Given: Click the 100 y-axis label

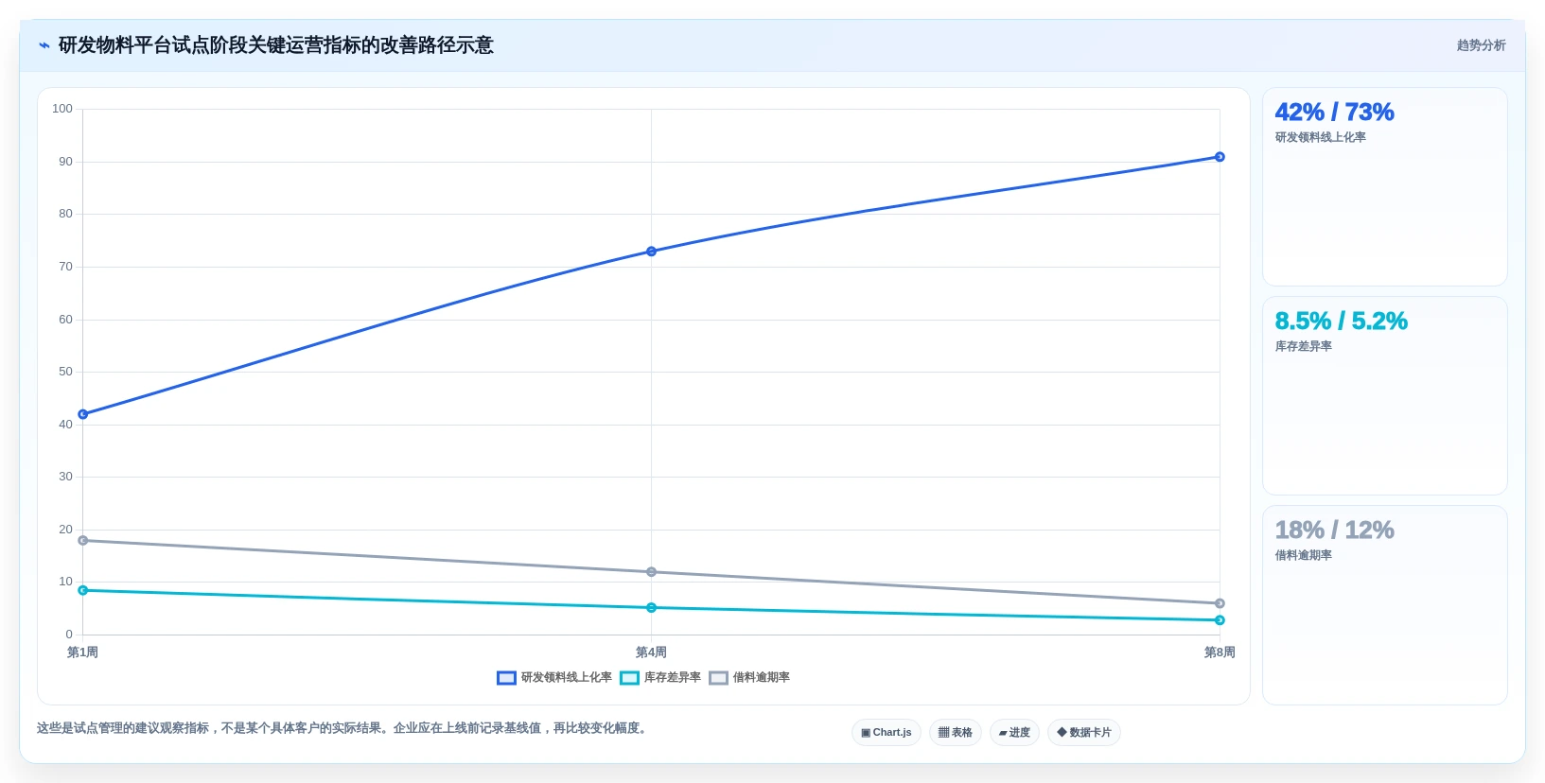Looking at the screenshot, I should pyautogui.click(x=62, y=109).
